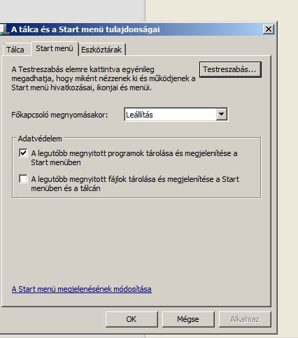Follow the 'A Start menü megjelenésének módosítása' link
The height and width of the screenshot is (338, 298).
82,289
